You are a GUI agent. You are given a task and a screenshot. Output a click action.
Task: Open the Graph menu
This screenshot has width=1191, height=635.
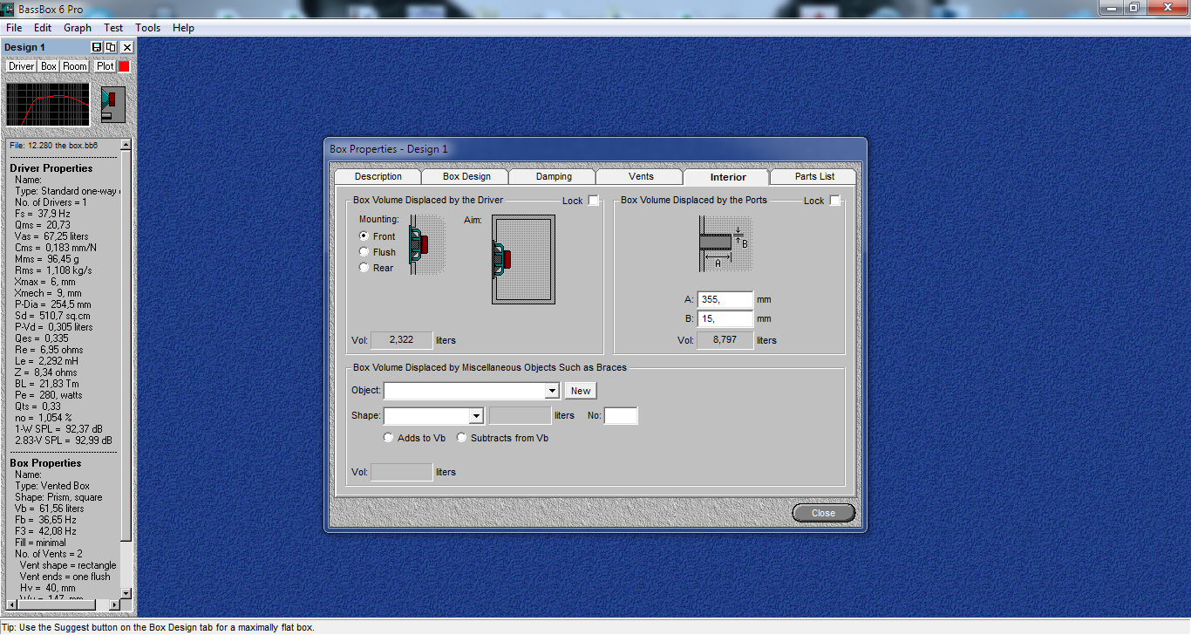78,28
